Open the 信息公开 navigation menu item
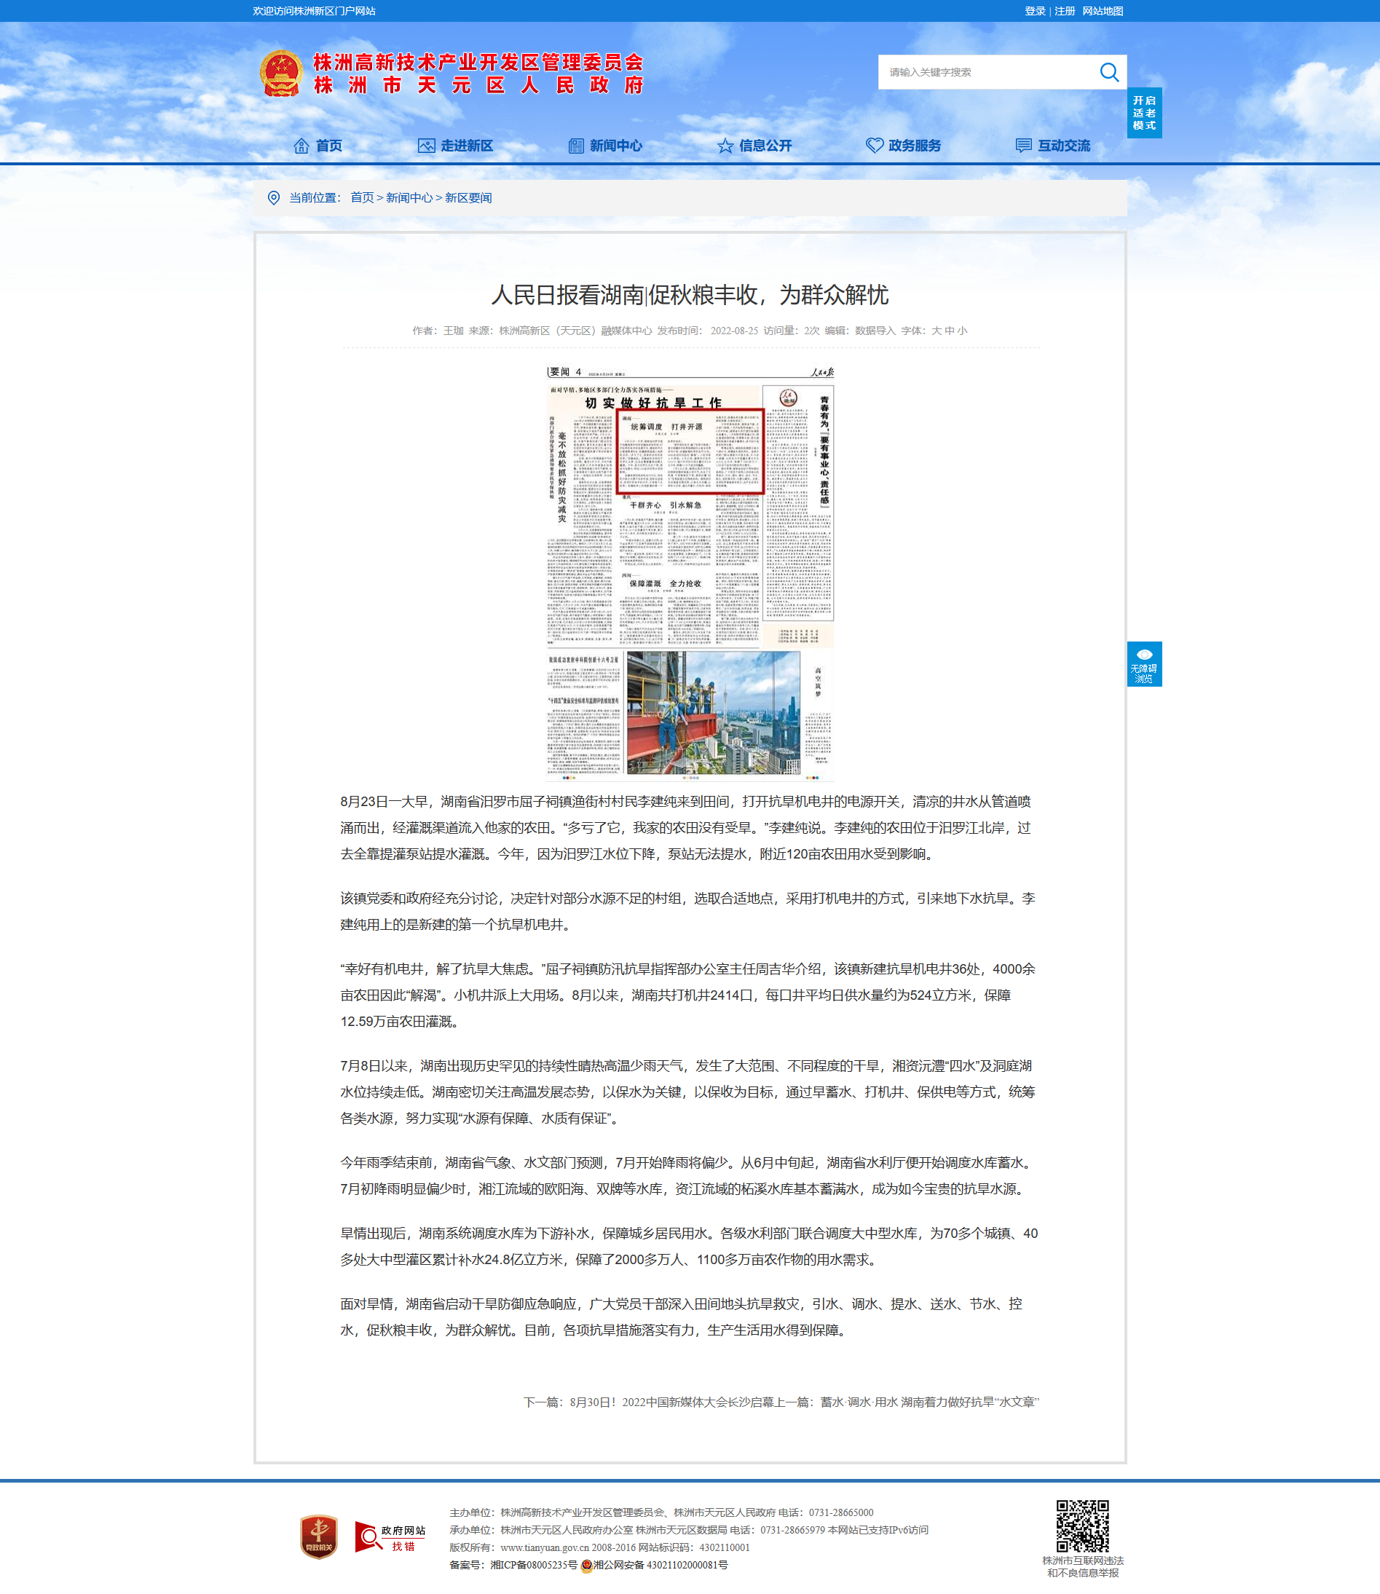The image size is (1380, 1594). tap(765, 146)
